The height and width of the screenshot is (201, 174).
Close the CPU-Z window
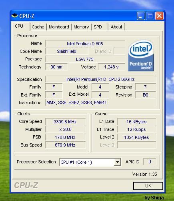pyautogui.click(x=160, y=16)
